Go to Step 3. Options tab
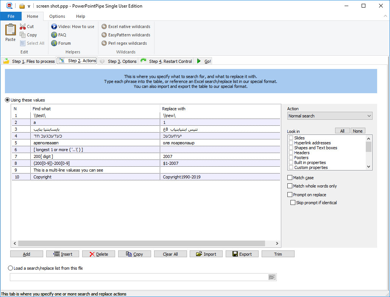Viewport: 390px width, 297px height. (118, 61)
